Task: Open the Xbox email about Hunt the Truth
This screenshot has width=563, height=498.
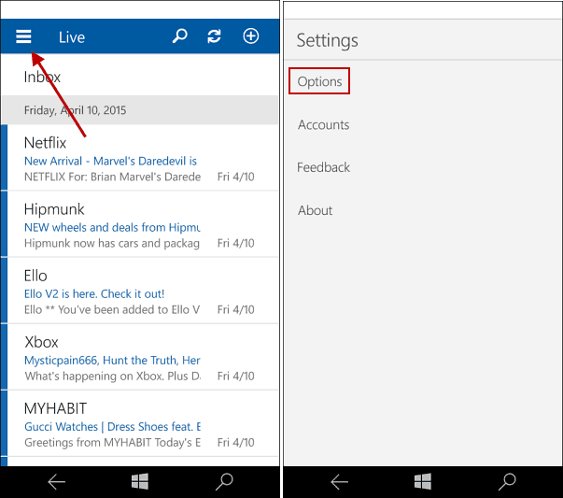Action: coord(140,357)
